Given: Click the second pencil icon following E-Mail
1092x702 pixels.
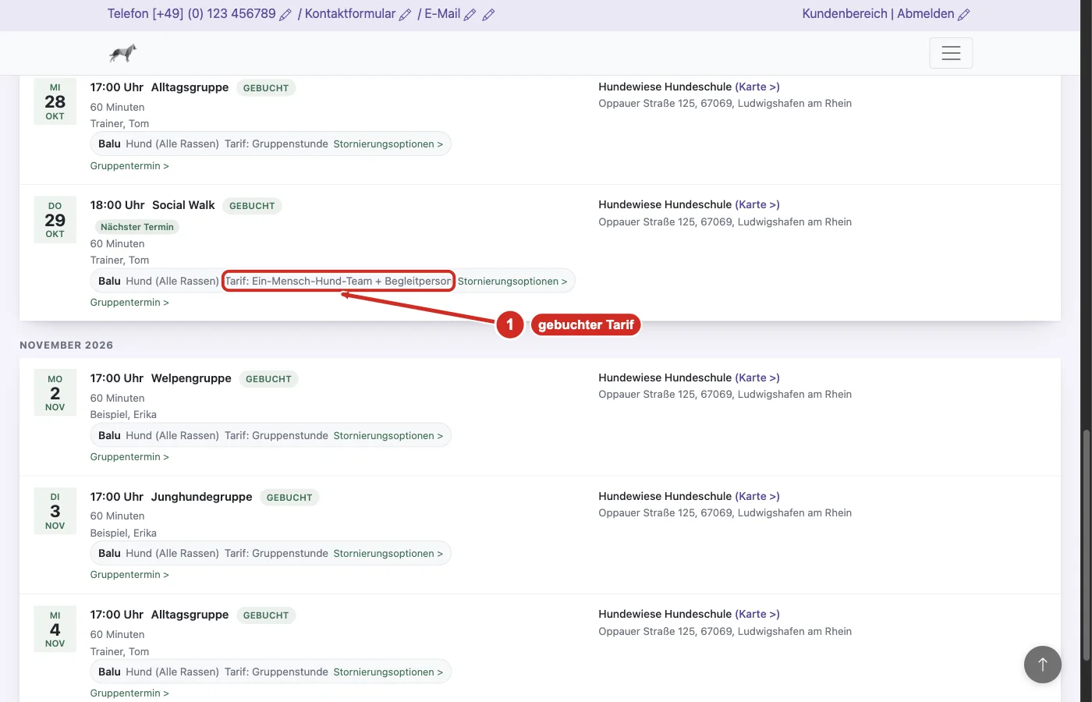Looking at the screenshot, I should click(x=488, y=15).
